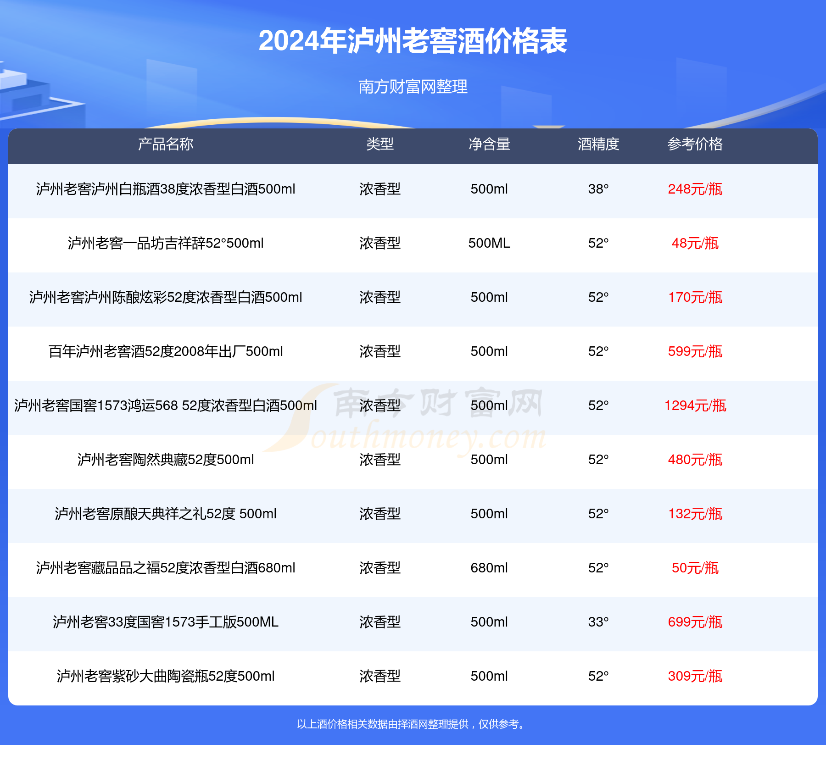Viewport: 826px width, 766px height.
Task: Select product 泸州老窖陶然典藏52度500ml
Action: click(x=166, y=460)
